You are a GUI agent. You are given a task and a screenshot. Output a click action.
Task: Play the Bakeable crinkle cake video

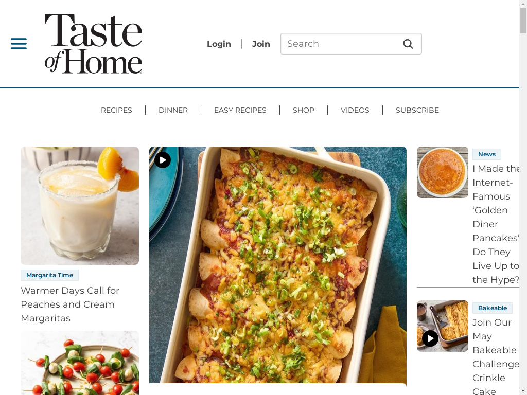pyautogui.click(x=430, y=338)
